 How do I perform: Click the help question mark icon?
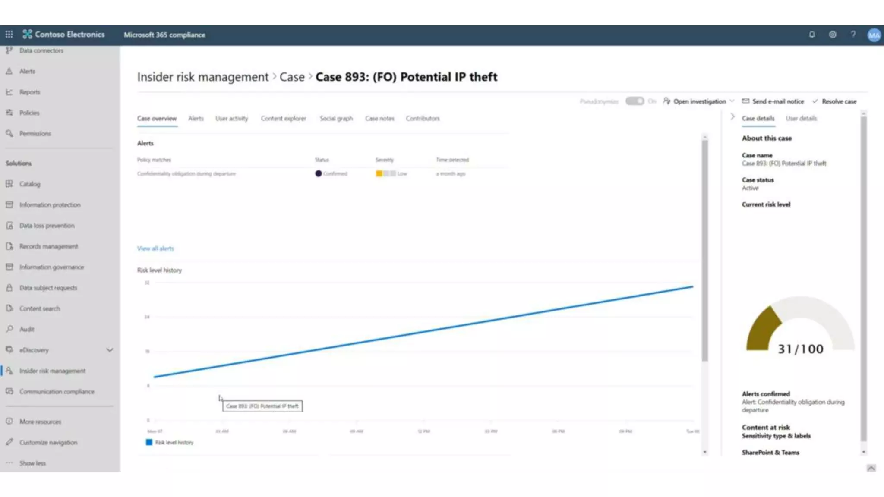tap(853, 35)
